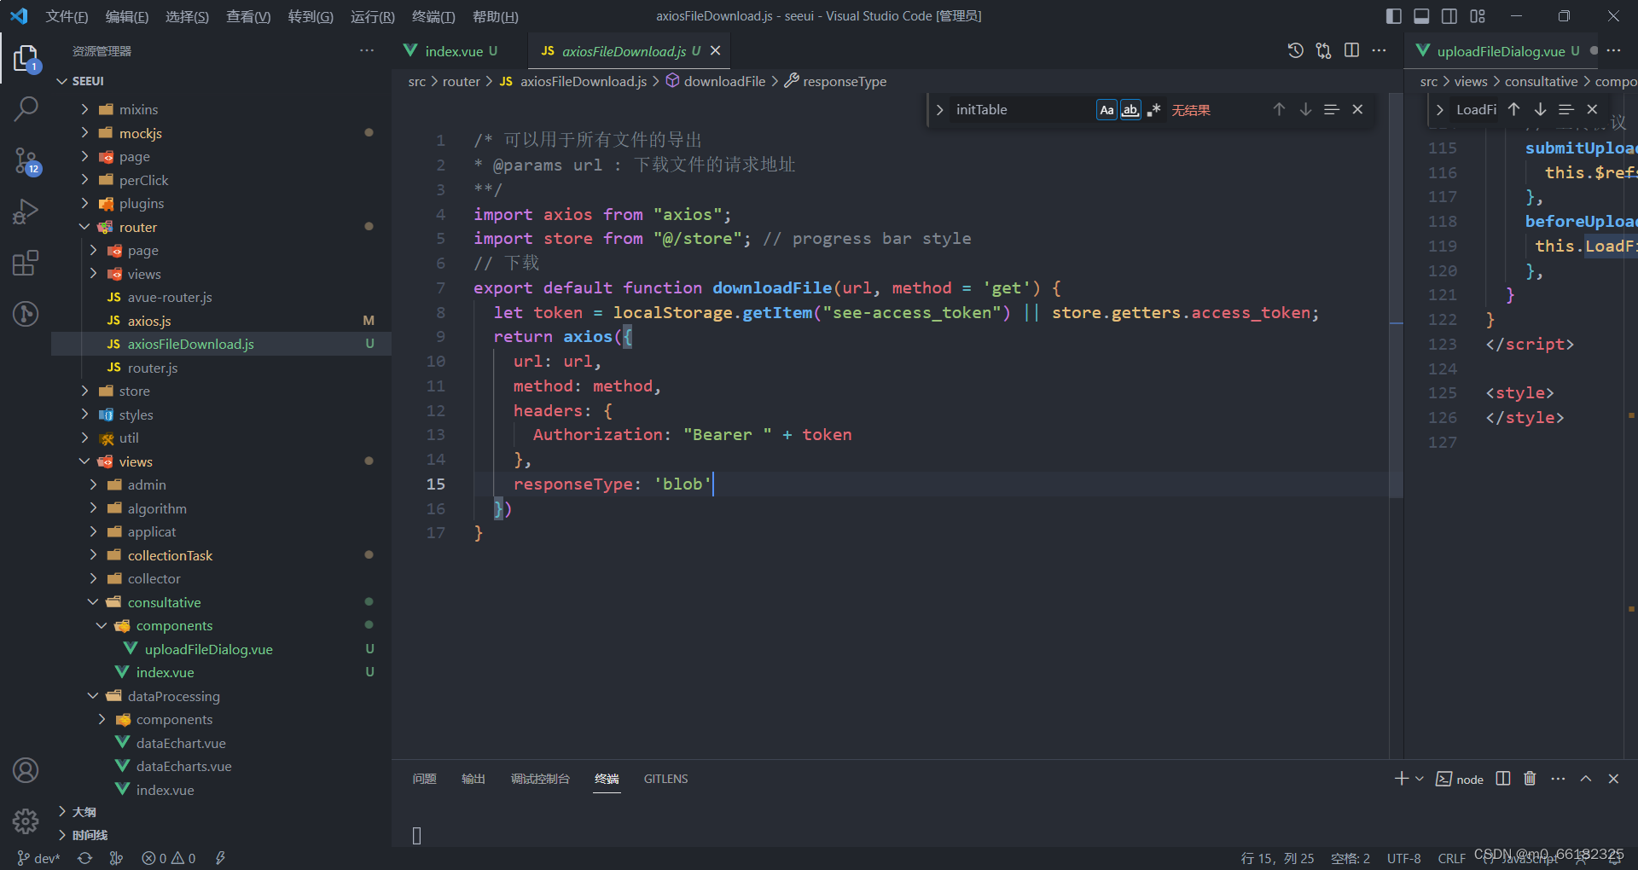Open the Search view in activity bar
Screen dimensions: 1638x870
coord(26,108)
